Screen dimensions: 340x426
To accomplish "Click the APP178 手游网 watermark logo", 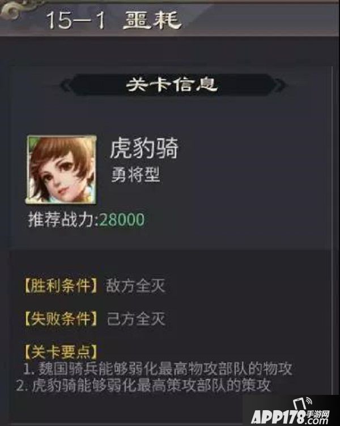I will [x=291, y=412].
